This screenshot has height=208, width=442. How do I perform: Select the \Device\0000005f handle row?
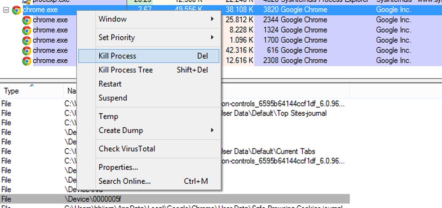coord(175,199)
